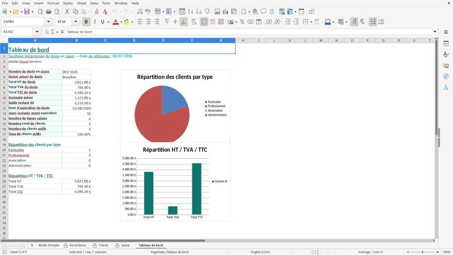The image size is (453, 255).
Task: Click the Clear Direct Formatting icon
Action: point(105,12)
